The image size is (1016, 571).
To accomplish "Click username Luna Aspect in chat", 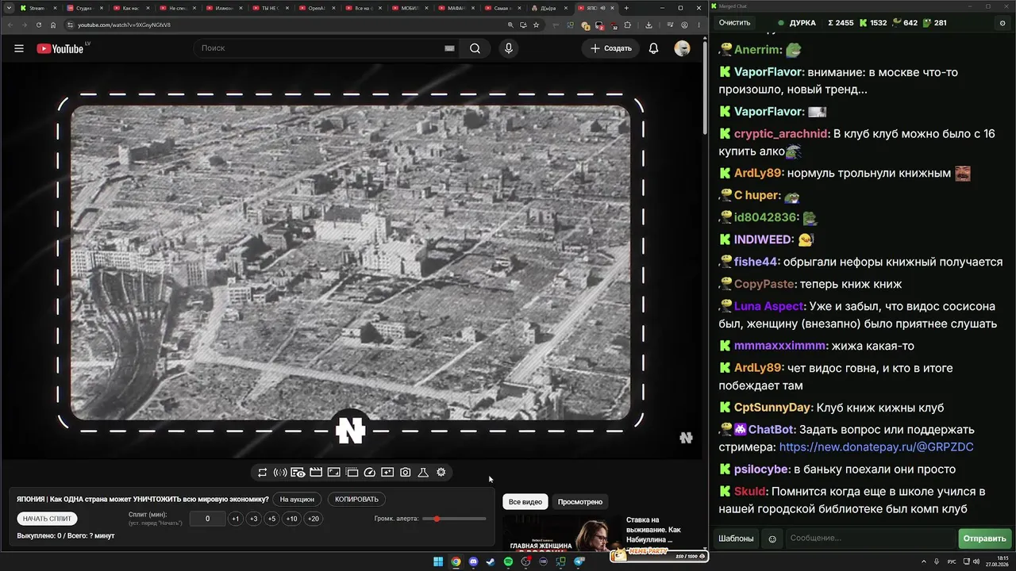I will 769,306.
